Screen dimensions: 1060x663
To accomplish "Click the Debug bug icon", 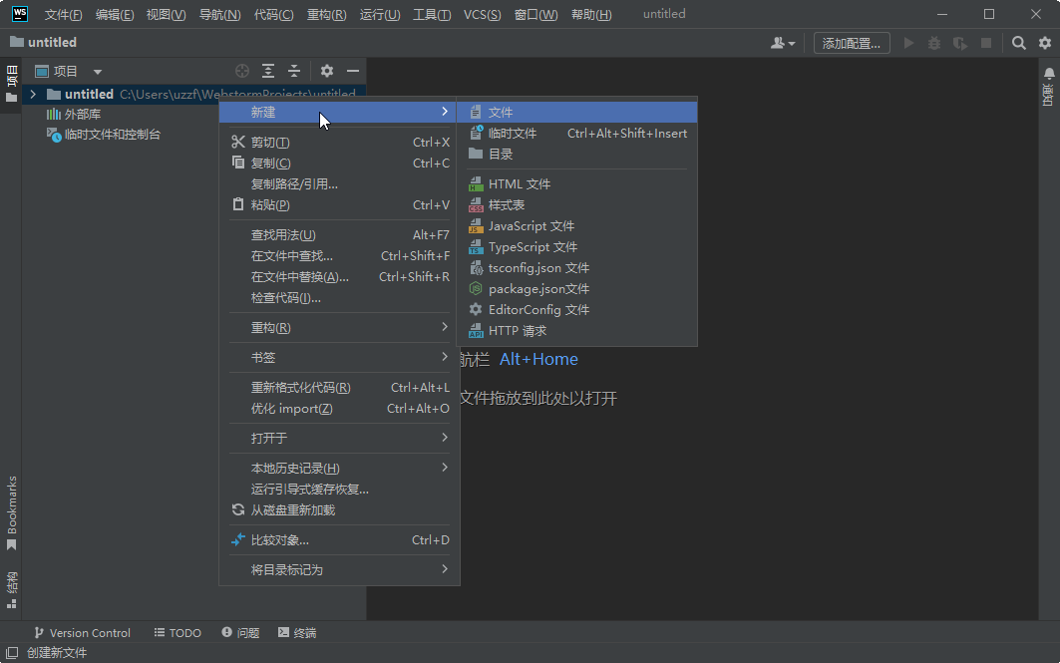I will point(934,43).
